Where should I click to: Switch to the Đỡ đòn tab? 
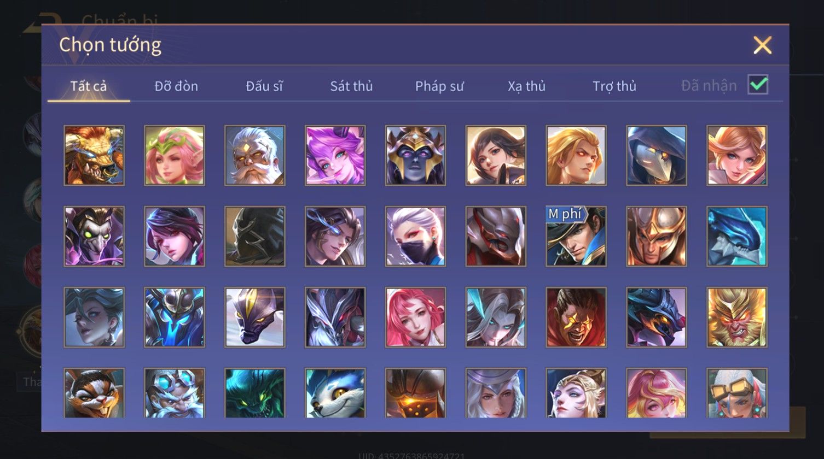click(x=176, y=86)
